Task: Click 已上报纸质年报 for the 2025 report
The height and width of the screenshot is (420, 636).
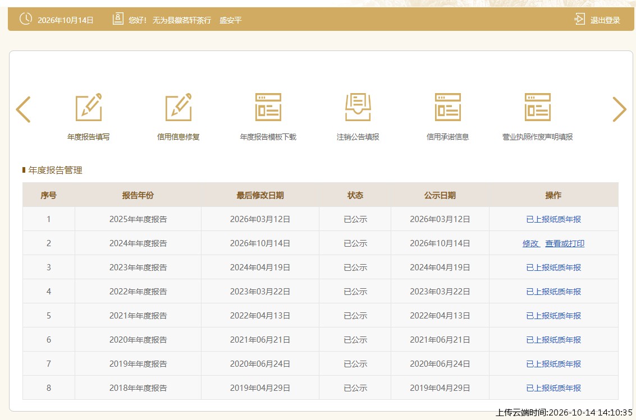Action: click(553, 219)
